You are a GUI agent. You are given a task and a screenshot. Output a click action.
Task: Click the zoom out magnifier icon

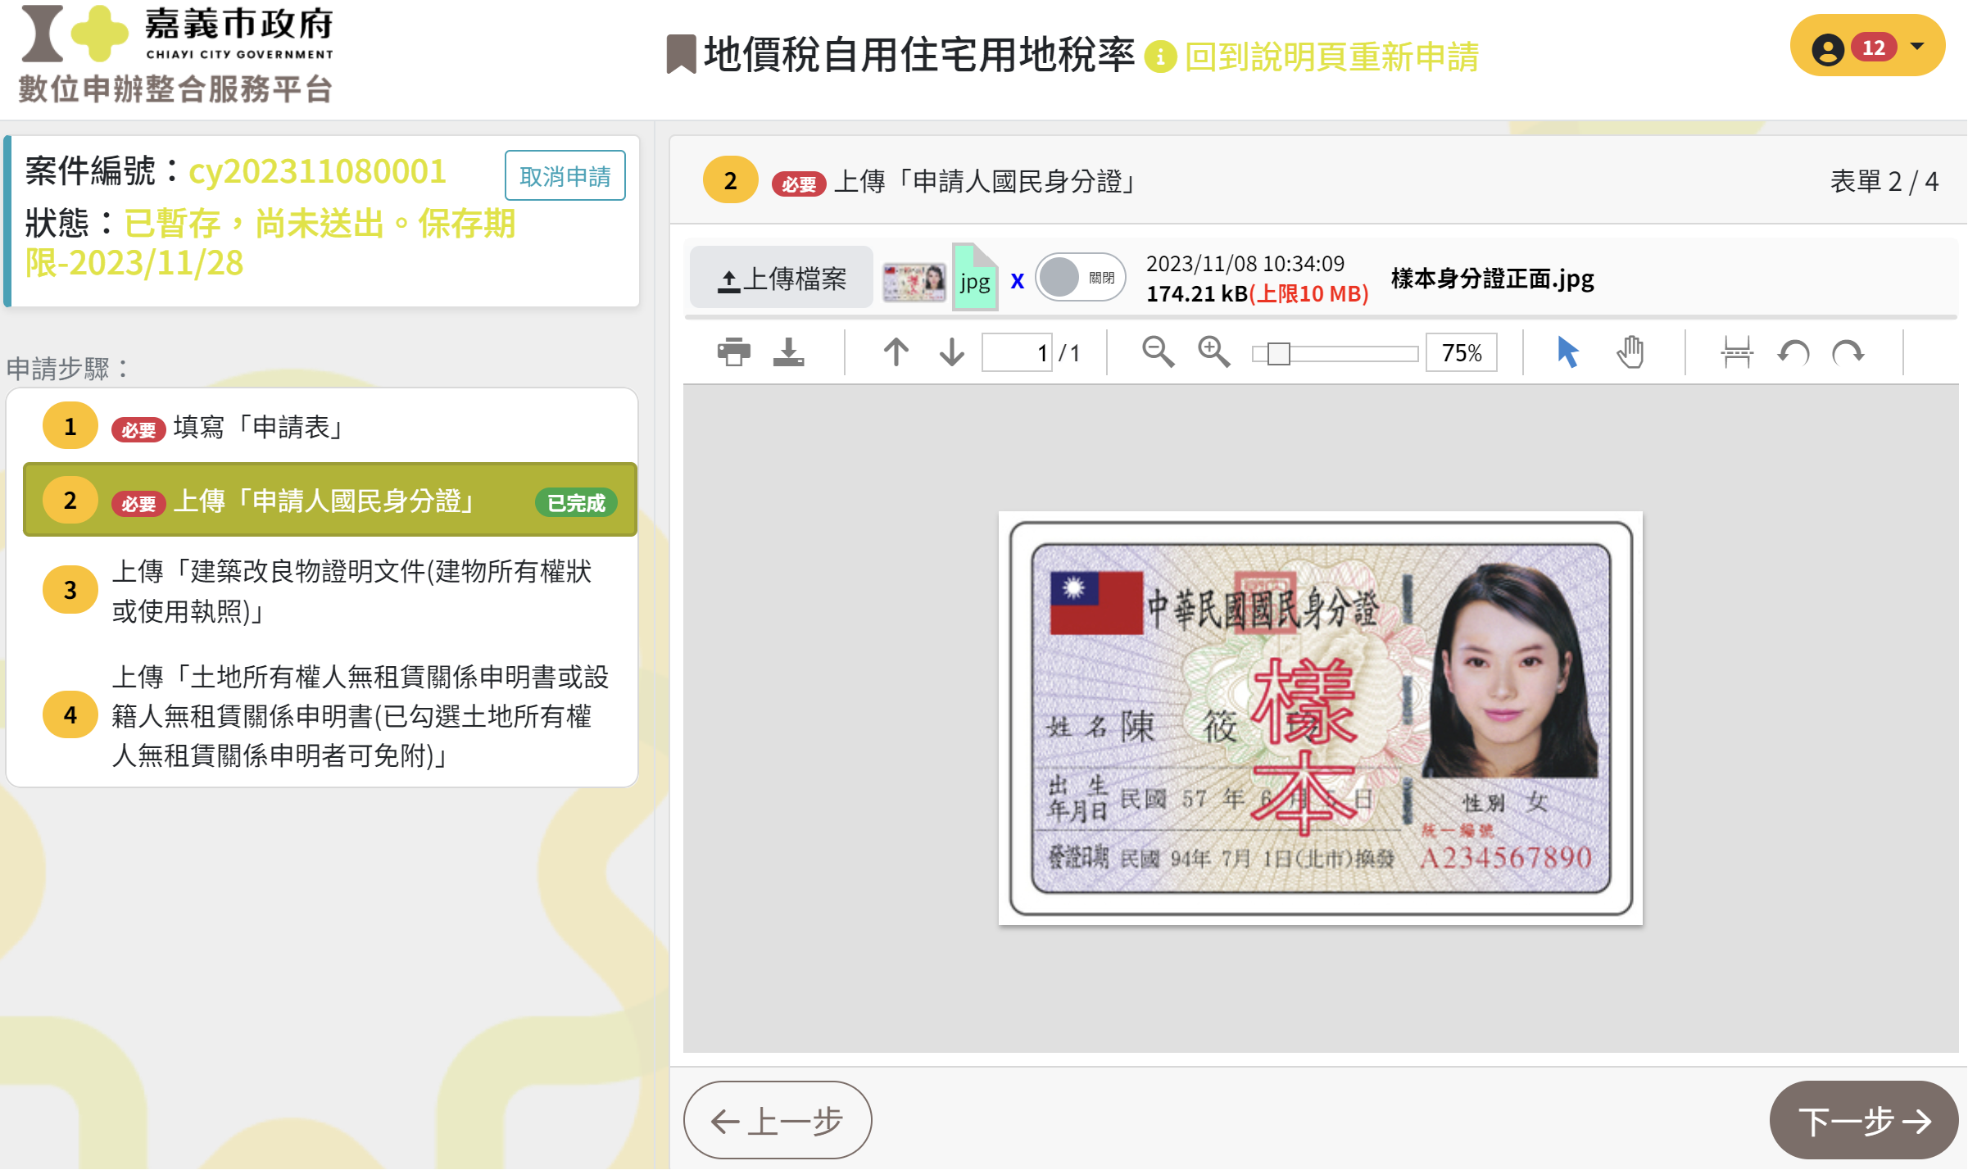coord(1158,352)
